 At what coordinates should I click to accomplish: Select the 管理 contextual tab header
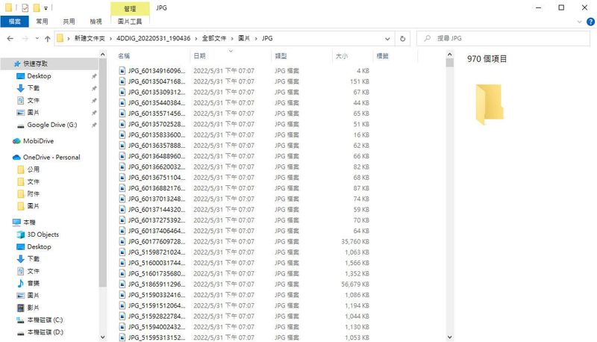[x=130, y=8]
